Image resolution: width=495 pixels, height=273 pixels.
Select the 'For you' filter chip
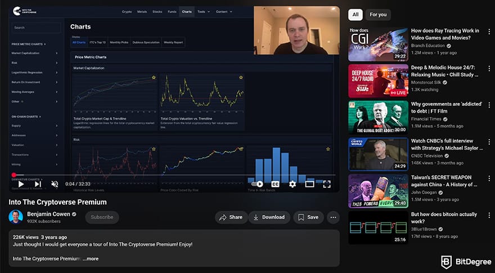[378, 15]
